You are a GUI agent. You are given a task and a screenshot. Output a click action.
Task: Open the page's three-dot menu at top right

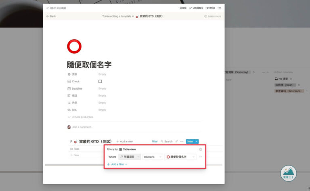click(219, 8)
